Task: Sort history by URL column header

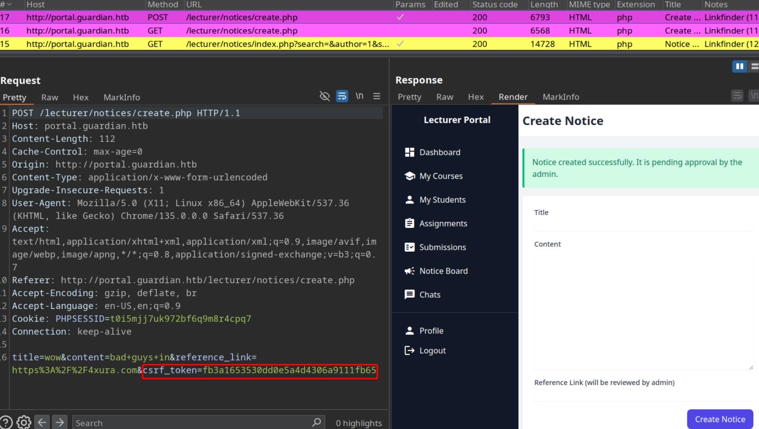Action: [194, 4]
